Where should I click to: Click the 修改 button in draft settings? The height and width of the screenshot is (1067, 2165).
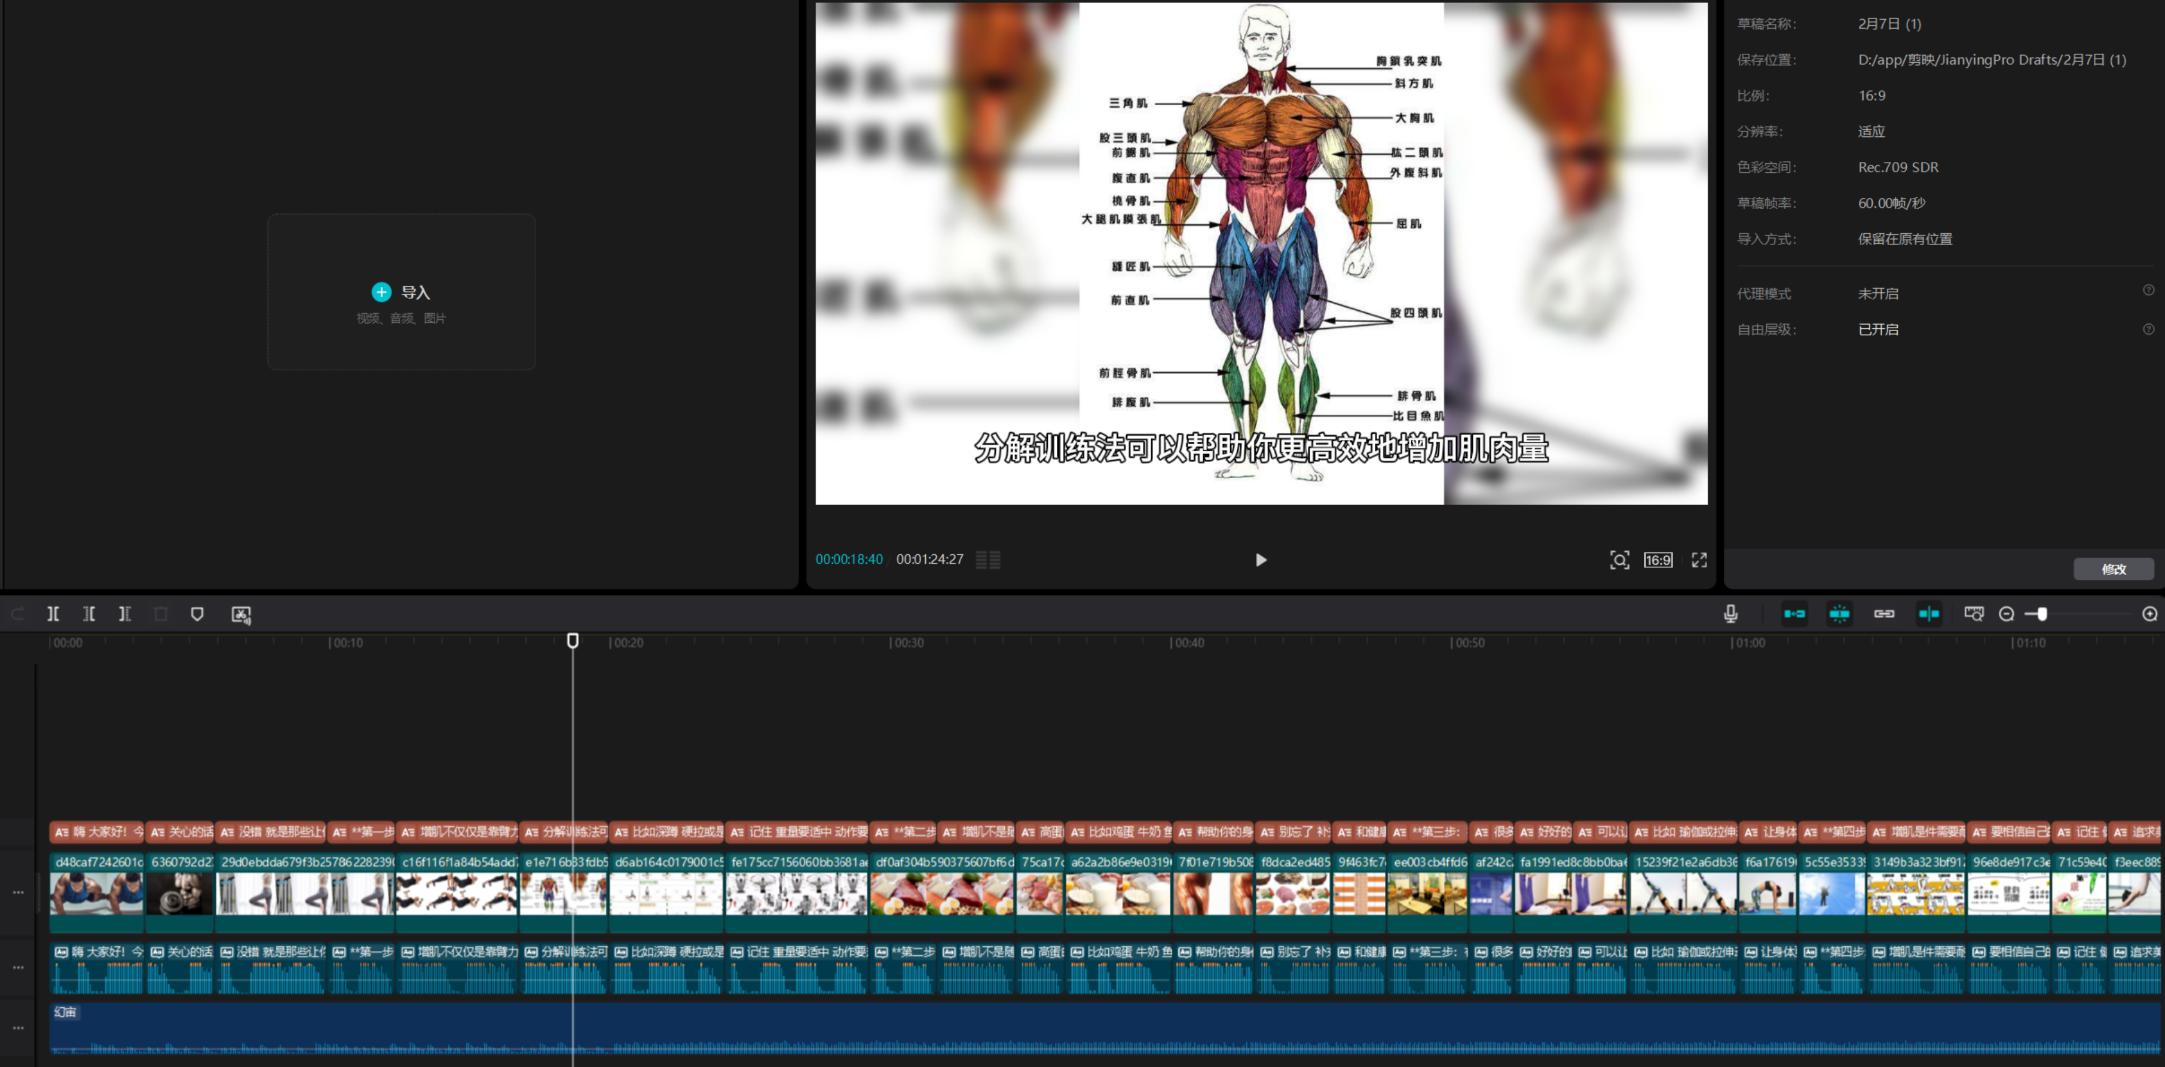click(2113, 569)
